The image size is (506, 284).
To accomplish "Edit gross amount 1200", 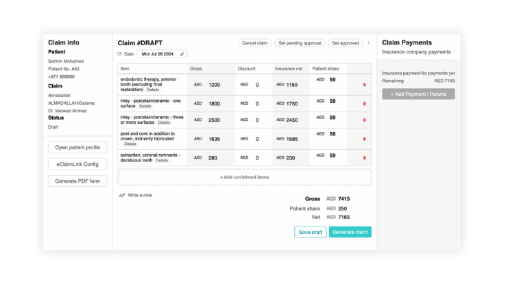I will point(215,85).
